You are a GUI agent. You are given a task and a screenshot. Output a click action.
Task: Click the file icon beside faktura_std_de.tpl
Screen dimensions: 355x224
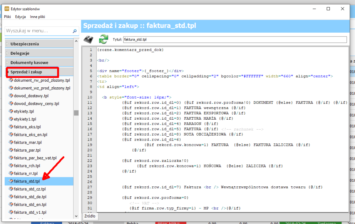pos(11,197)
